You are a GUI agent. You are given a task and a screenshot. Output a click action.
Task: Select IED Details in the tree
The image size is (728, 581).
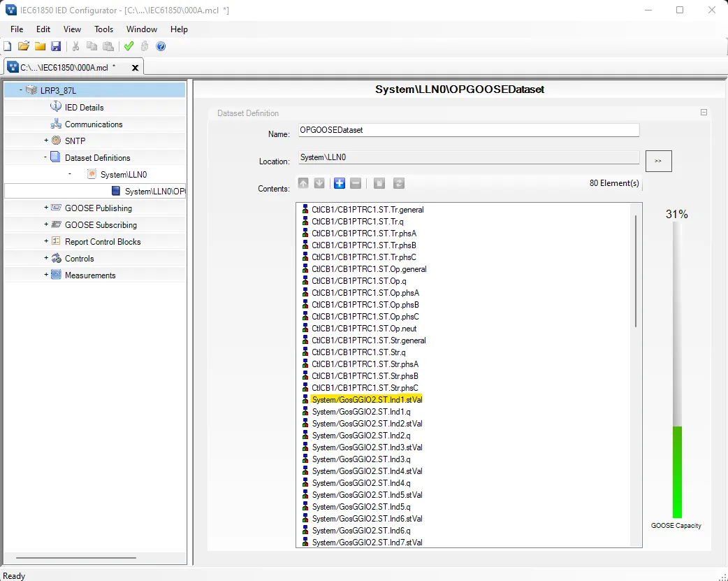point(84,108)
